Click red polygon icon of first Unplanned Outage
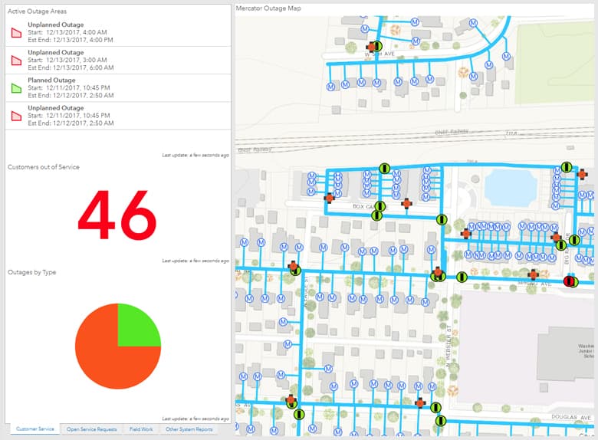598x440 pixels. click(x=15, y=33)
